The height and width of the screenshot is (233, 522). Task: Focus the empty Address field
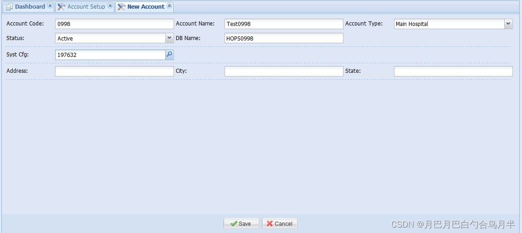[114, 71]
